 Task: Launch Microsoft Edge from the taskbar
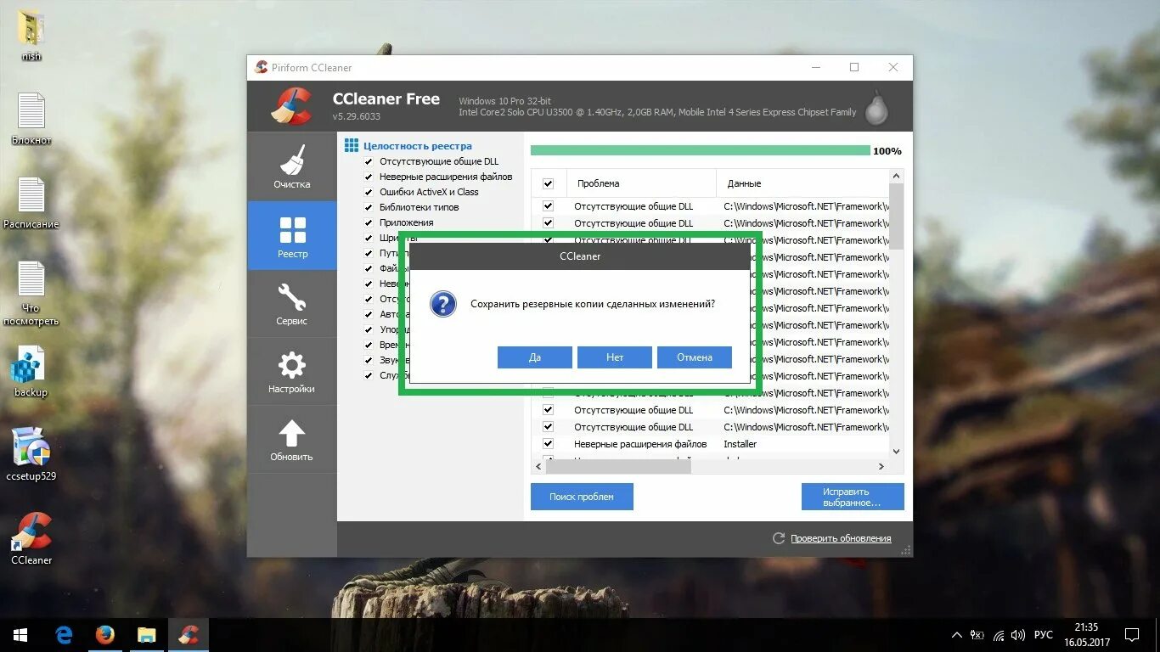pyautogui.click(x=64, y=635)
